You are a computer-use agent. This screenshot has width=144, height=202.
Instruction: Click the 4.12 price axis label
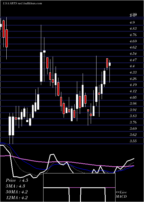[133, 91]
